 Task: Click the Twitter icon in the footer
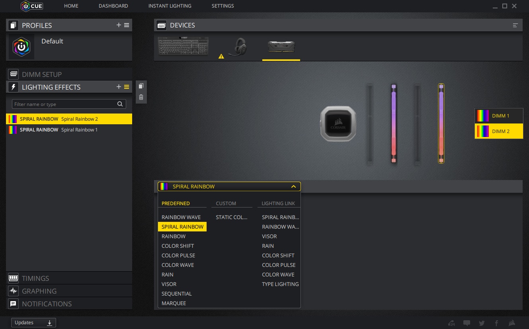[482, 323]
